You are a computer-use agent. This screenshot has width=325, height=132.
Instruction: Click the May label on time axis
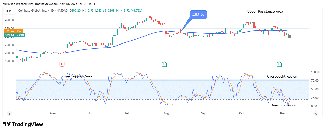click(x=53, y=113)
